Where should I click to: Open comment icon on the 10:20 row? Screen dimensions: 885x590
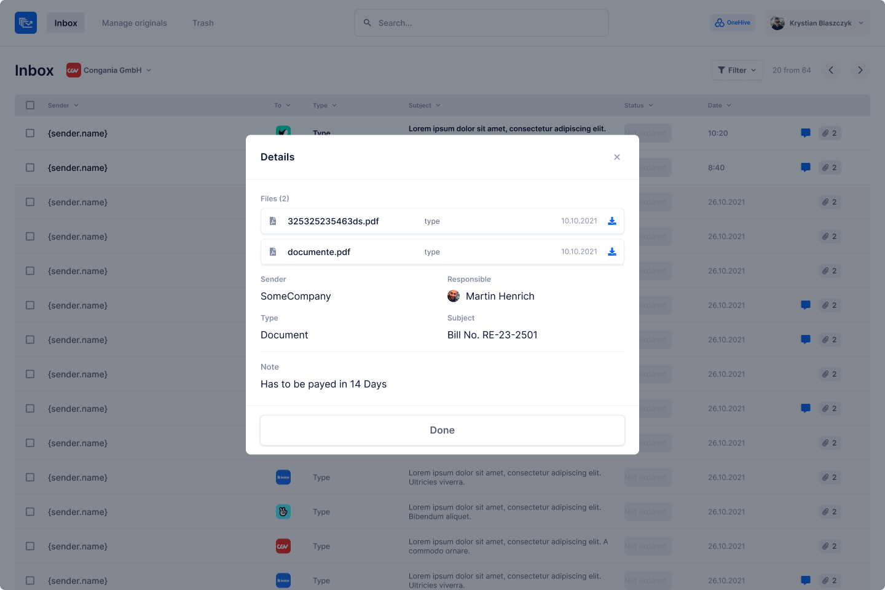[x=805, y=133]
